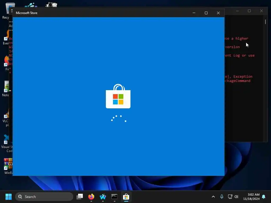The image size is (271, 203).
Task: Minimize the background terminal window
Action: (x=237, y=11)
